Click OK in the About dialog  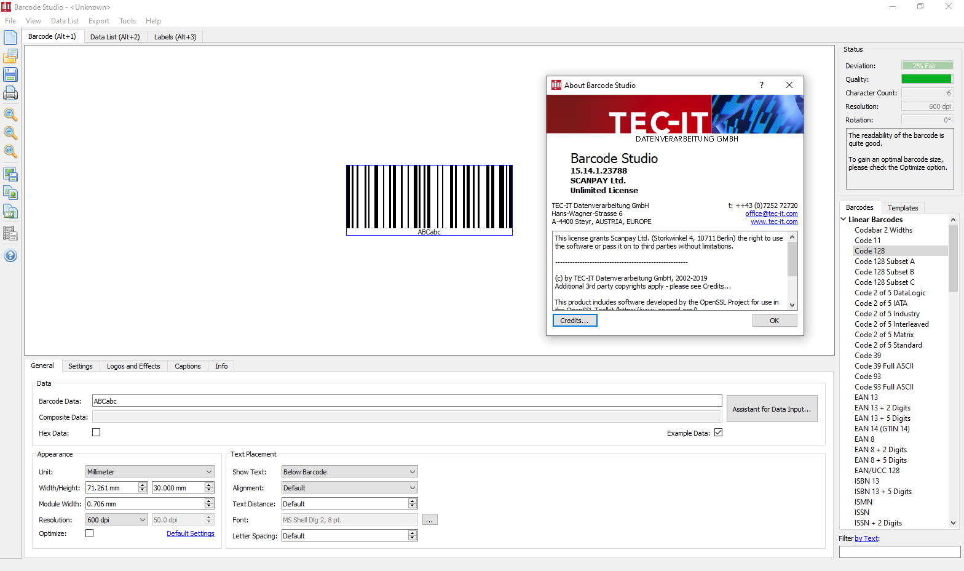coord(775,321)
